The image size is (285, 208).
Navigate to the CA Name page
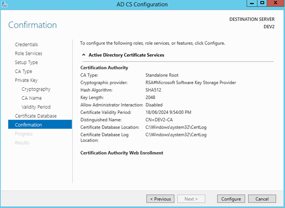(32, 98)
